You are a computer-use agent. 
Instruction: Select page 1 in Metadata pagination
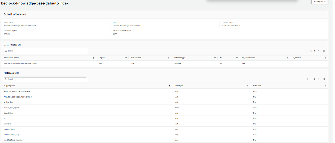click(x=311, y=79)
